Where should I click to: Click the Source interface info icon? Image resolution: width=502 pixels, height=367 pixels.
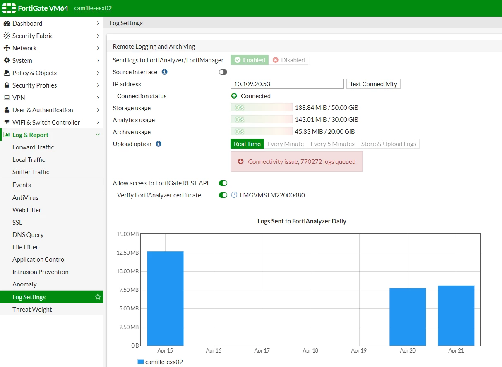(164, 72)
